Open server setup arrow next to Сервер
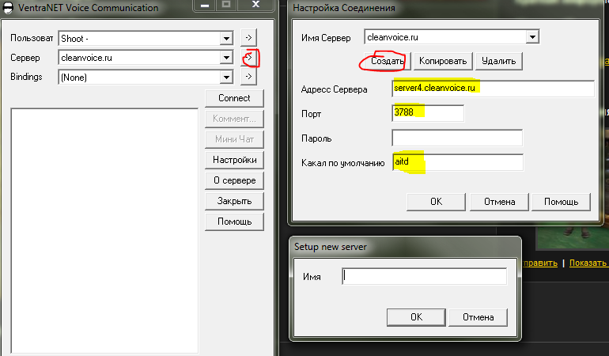 point(248,57)
